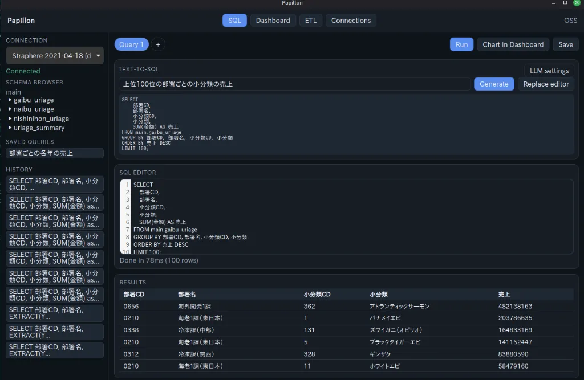Select the cell 冷凍課(関西)

[x=196, y=354]
